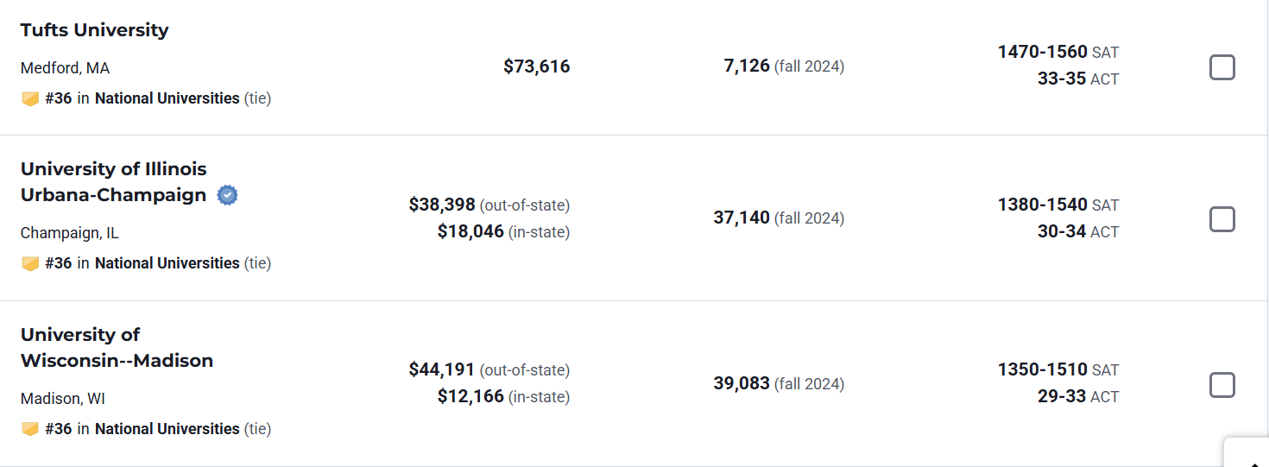Screen dimensions: 1269x467
Task: Tick the compare checkbox for Tufts University
Action: [1222, 67]
